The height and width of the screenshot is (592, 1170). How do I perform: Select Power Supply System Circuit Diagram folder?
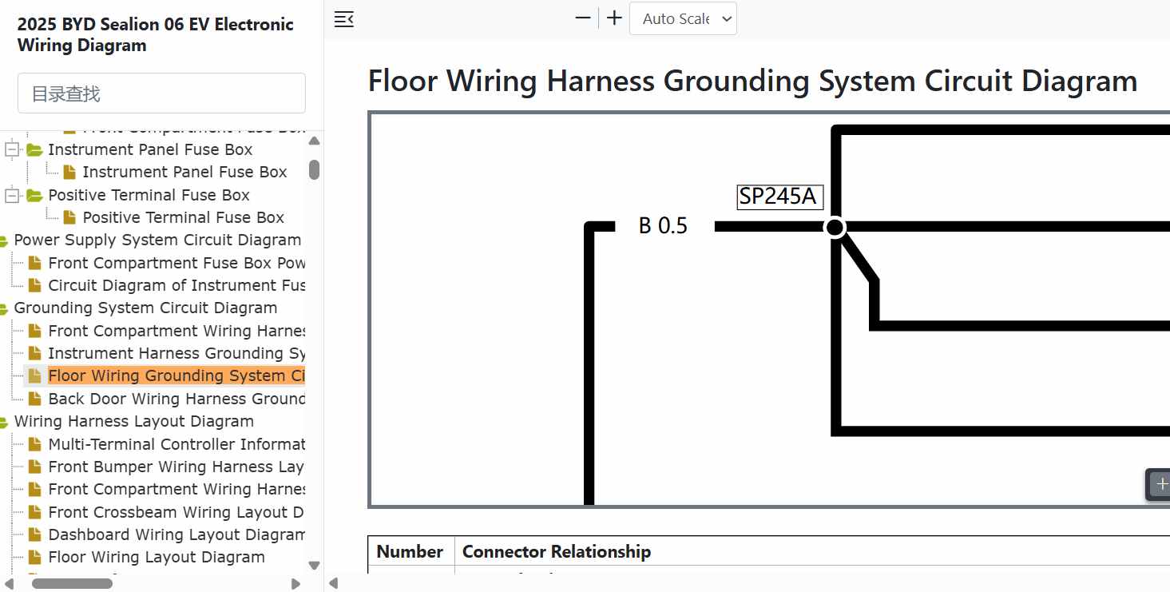pyautogui.click(x=157, y=240)
